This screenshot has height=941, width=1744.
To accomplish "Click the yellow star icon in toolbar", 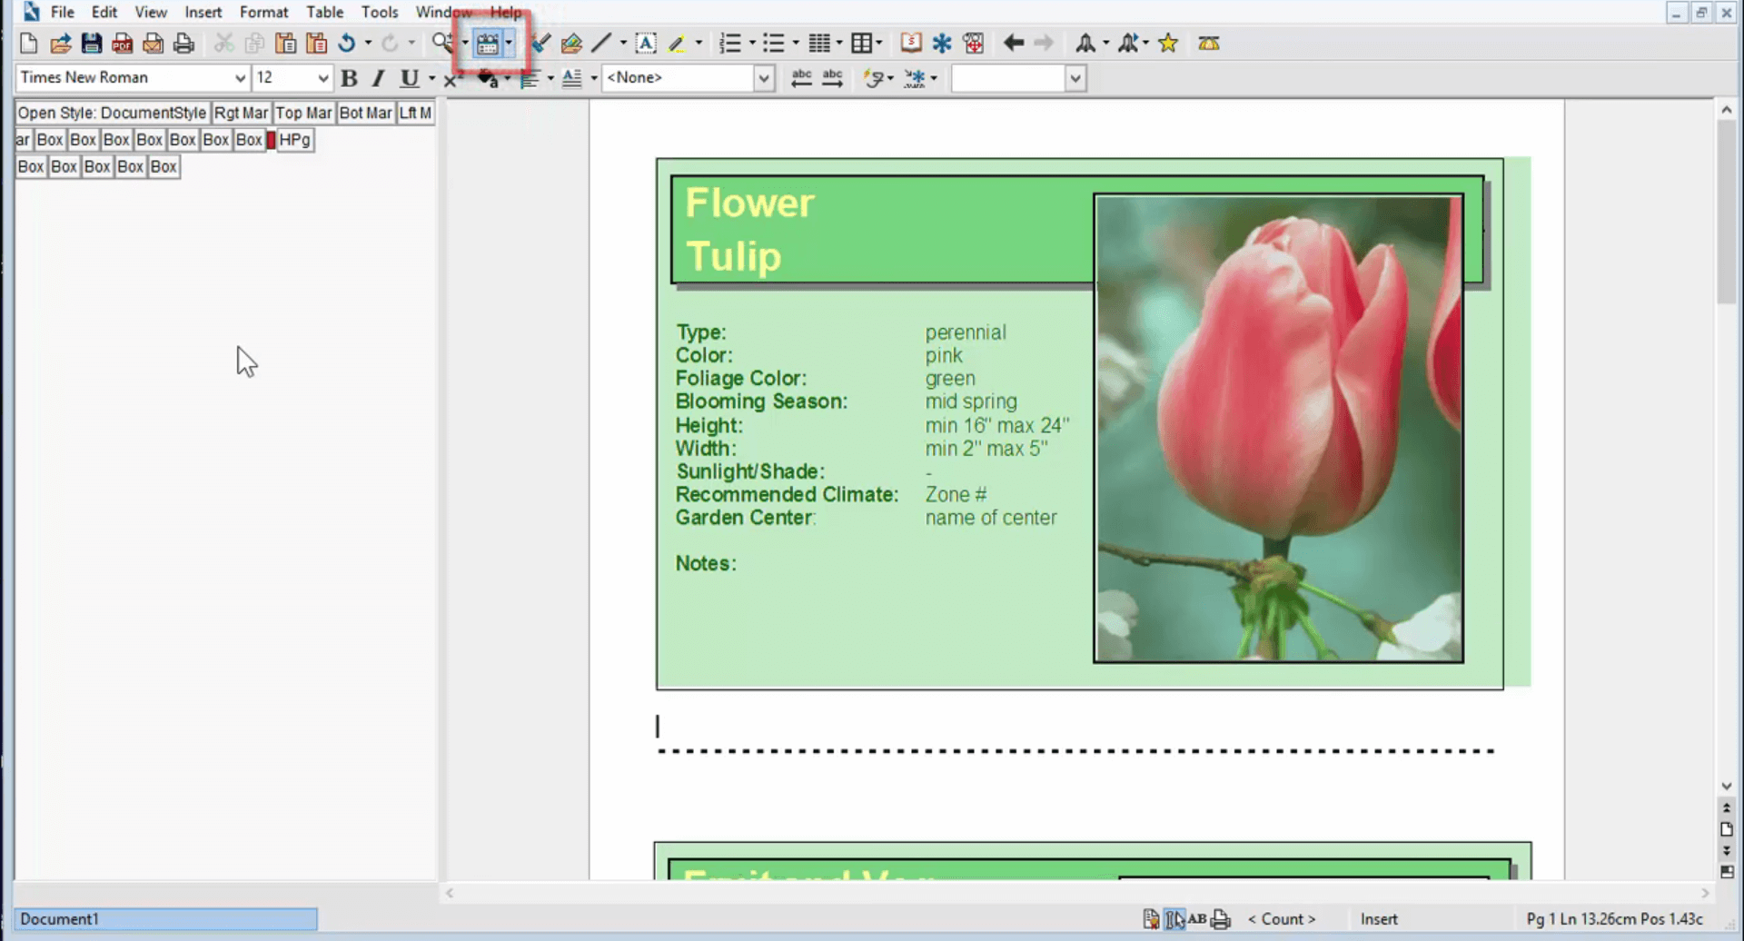I will [x=1168, y=44].
